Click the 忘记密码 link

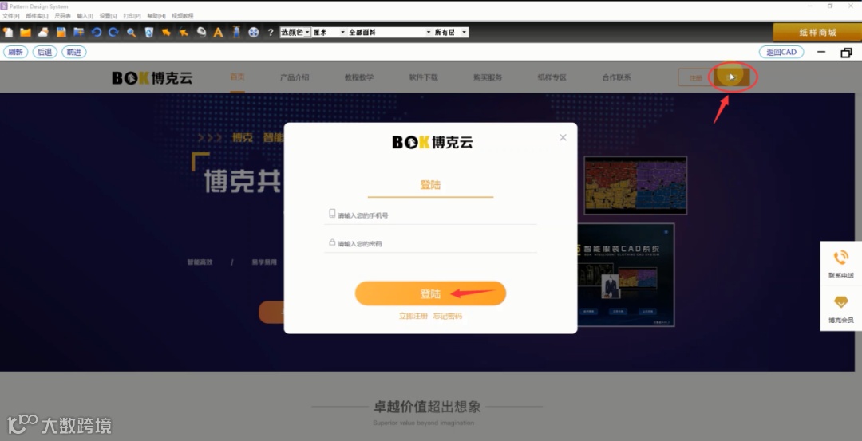(x=448, y=317)
